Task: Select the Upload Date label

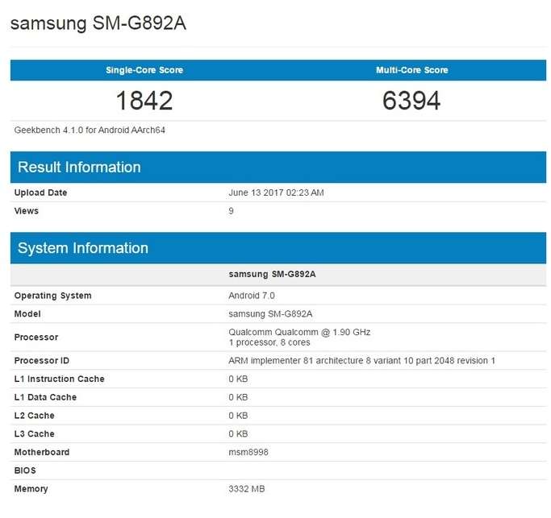Action: 41,193
